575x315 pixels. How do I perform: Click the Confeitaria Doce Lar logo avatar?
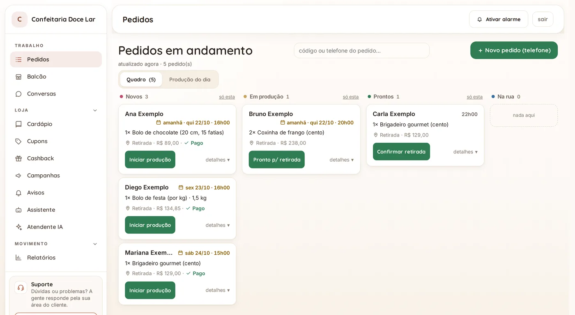pyautogui.click(x=19, y=19)
